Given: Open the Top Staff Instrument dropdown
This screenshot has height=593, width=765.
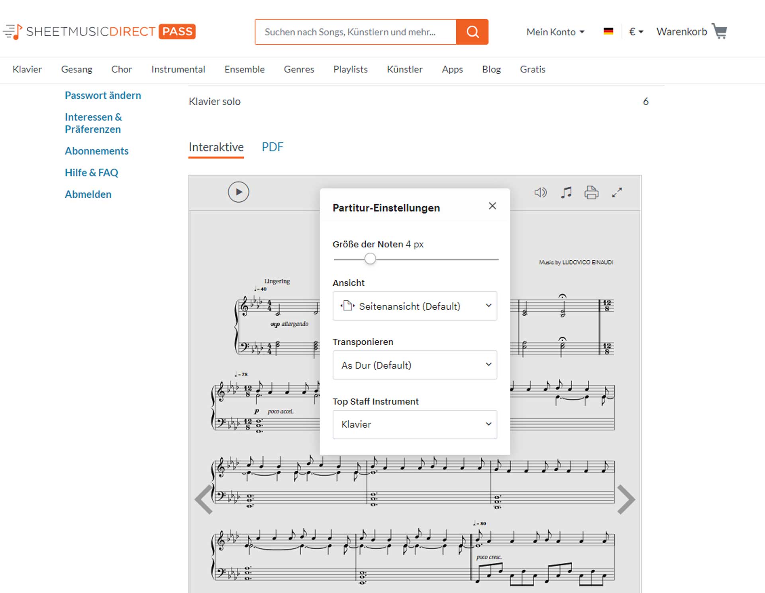Looking at the screenshot, I should click(x=415, y=424).
